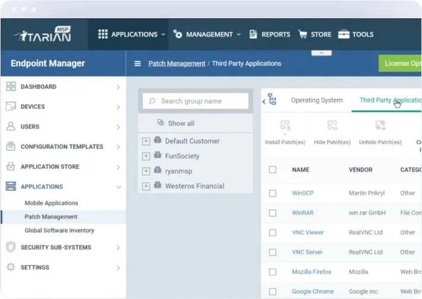
Task: Expand the FunSociety tree node
Action: pyautogui.click(x=146, y=156)
